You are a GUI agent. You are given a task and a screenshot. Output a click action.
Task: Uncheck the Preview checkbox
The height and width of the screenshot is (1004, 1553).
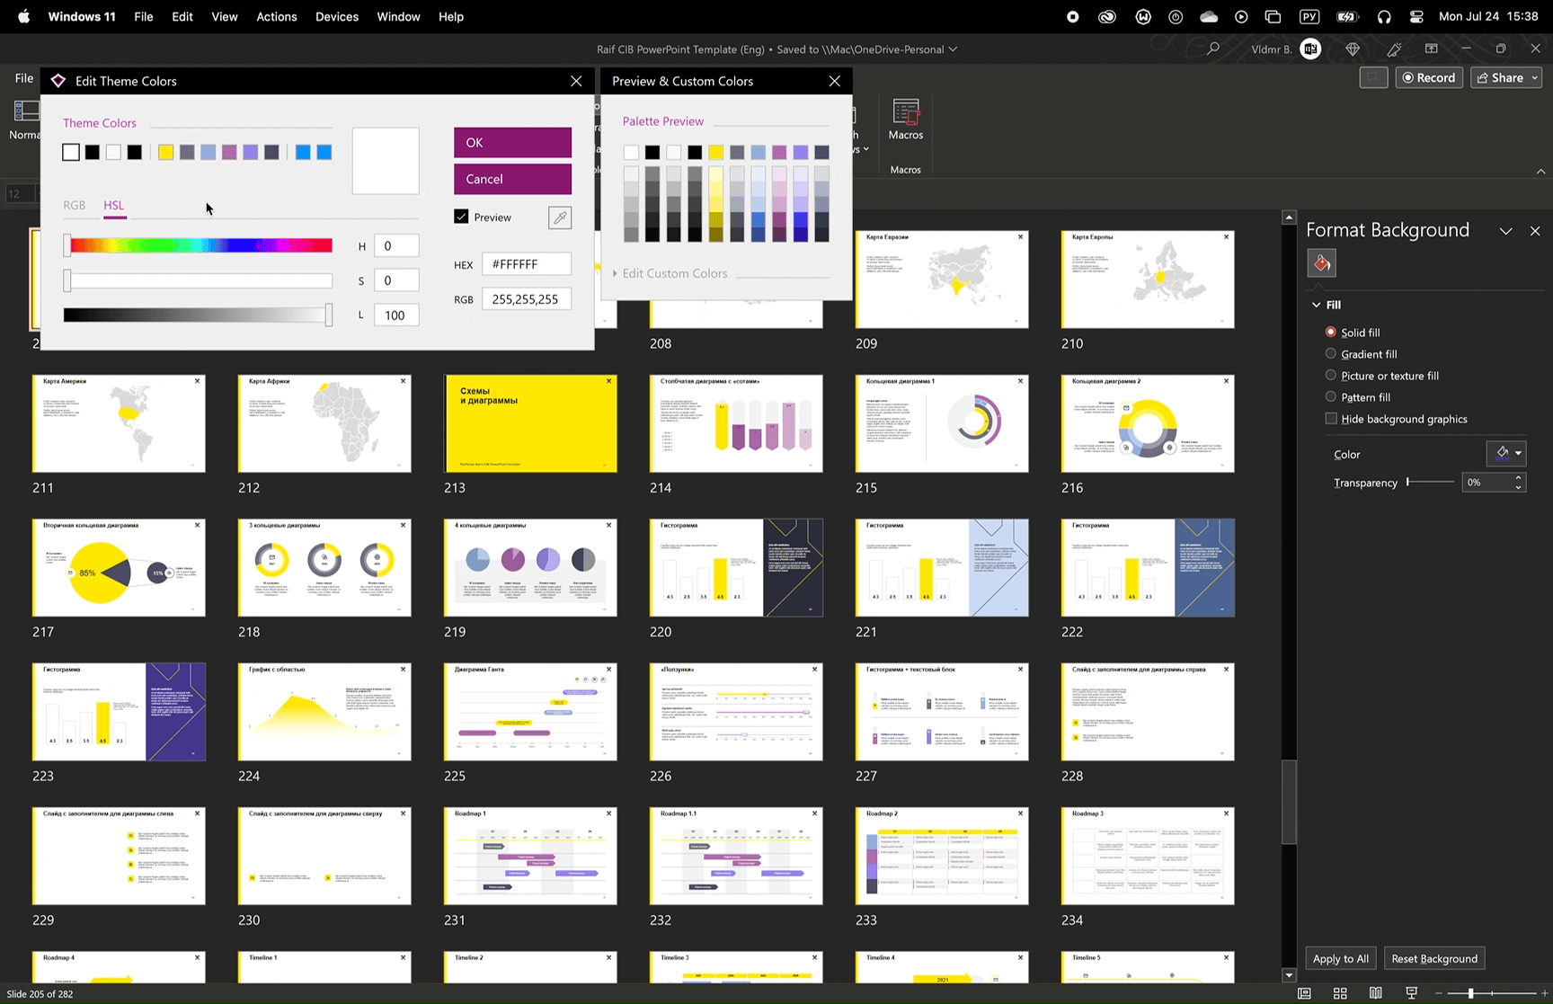(x=462, y=217)
